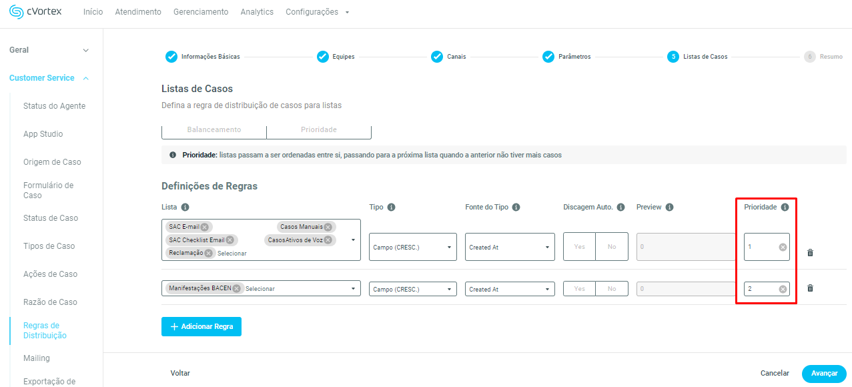852x387 pixels.
Task: Click the info icon next to Prioridade
Action: point(785,208)
